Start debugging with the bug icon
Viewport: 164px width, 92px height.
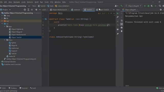[148, 6]
